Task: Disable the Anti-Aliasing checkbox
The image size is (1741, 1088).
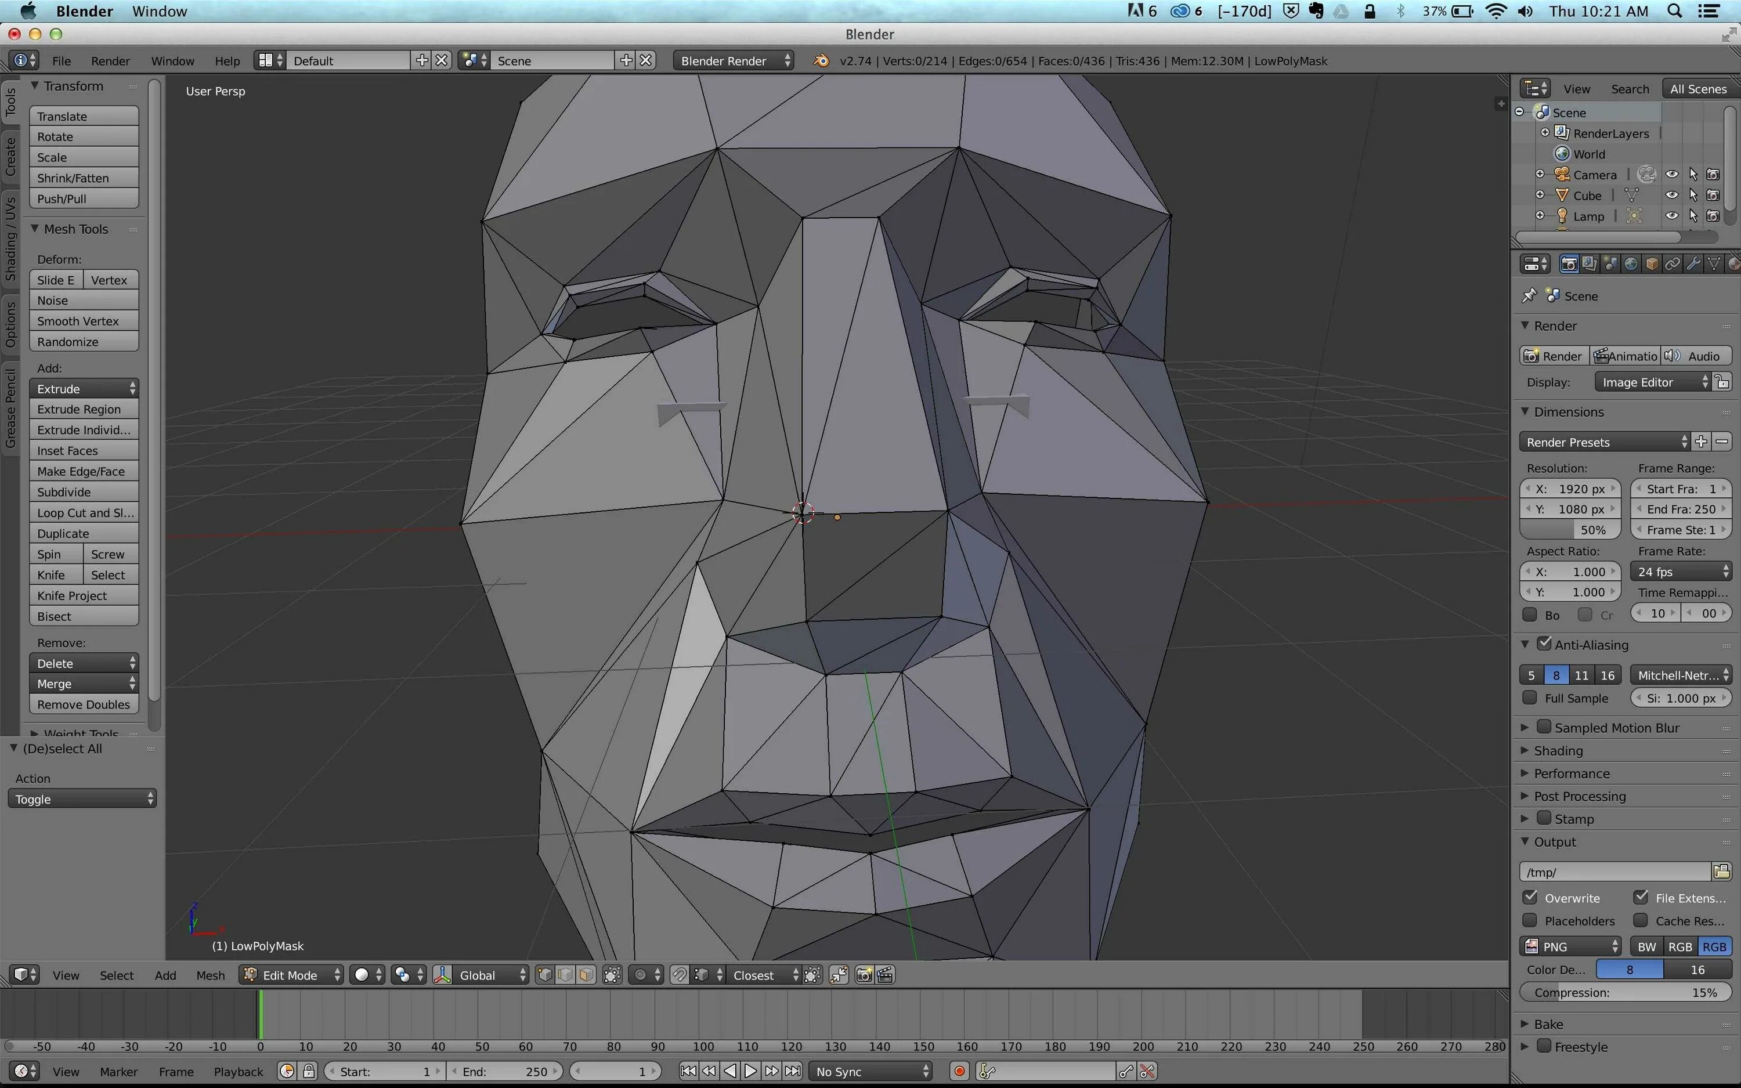Action: pos(1544,644)
